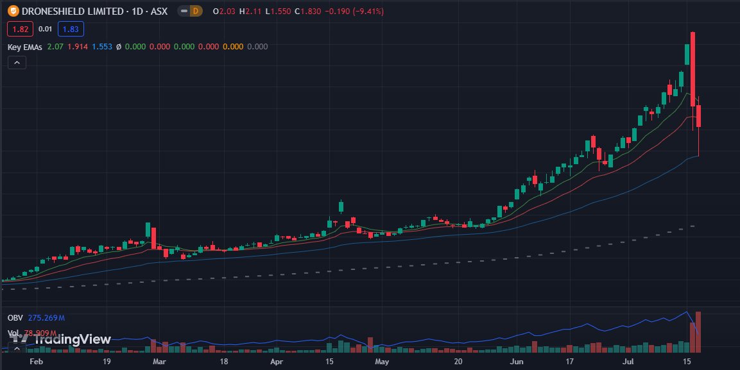The height and width of the screenshot is (370, 740).
Task: Select the OBV indicator label
Action: 15,317
